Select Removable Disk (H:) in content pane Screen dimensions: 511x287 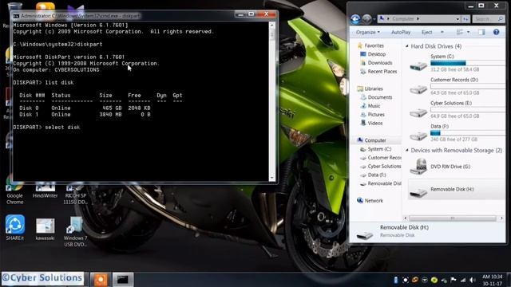tap(456, 190)
